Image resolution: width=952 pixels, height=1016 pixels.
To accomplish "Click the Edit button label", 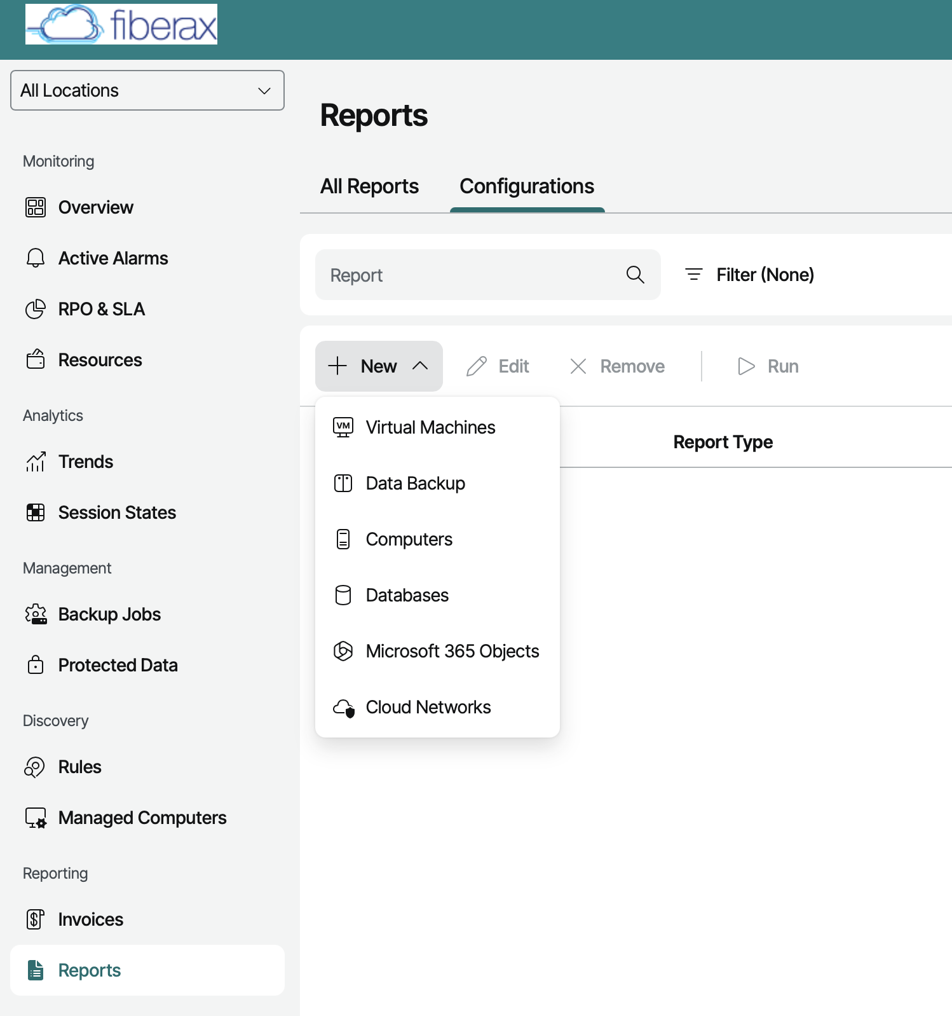I will click(513, 366).
